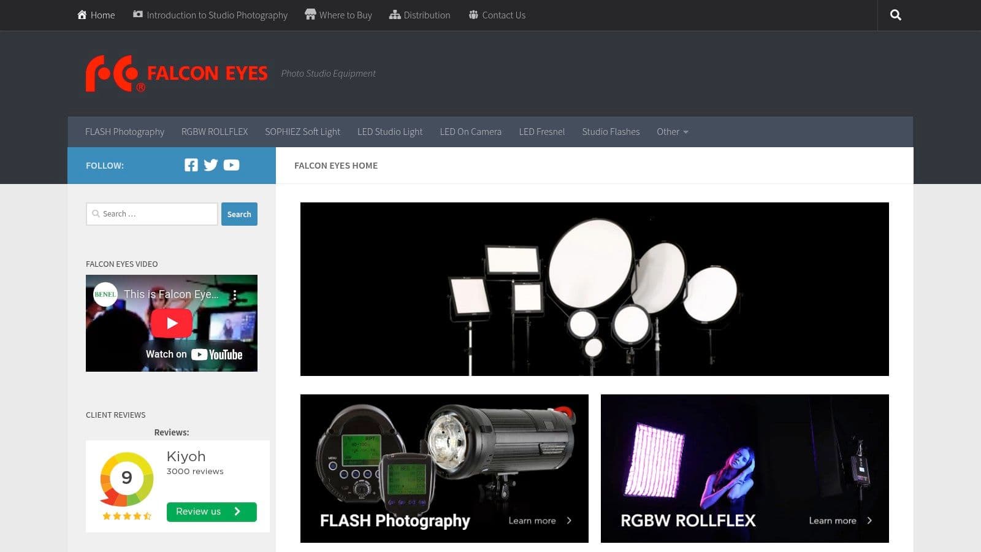Click the Falcon Eyes logo
Viewport: 981px width, 552px height.
coord(177,73)
